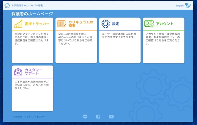This screenshot has height=125, width=197.
Task: Click description text starting 学習のアクティビティ
Action: click(x=32, y=39)
